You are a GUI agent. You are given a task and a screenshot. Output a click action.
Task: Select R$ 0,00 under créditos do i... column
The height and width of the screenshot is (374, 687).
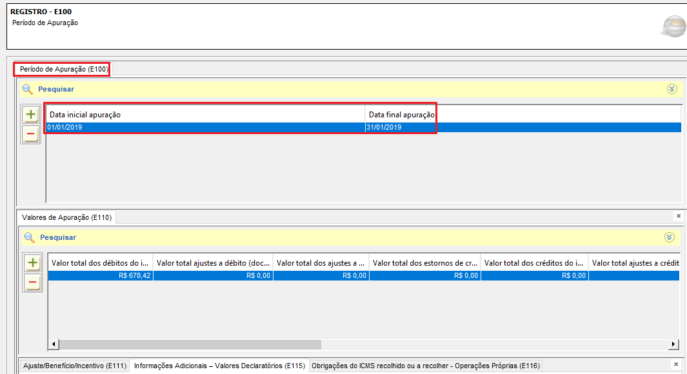click(535, 276)
